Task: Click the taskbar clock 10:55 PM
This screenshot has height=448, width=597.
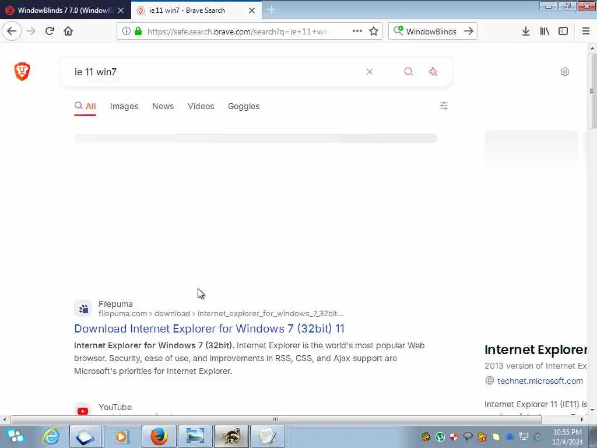Action: point(567,432)
